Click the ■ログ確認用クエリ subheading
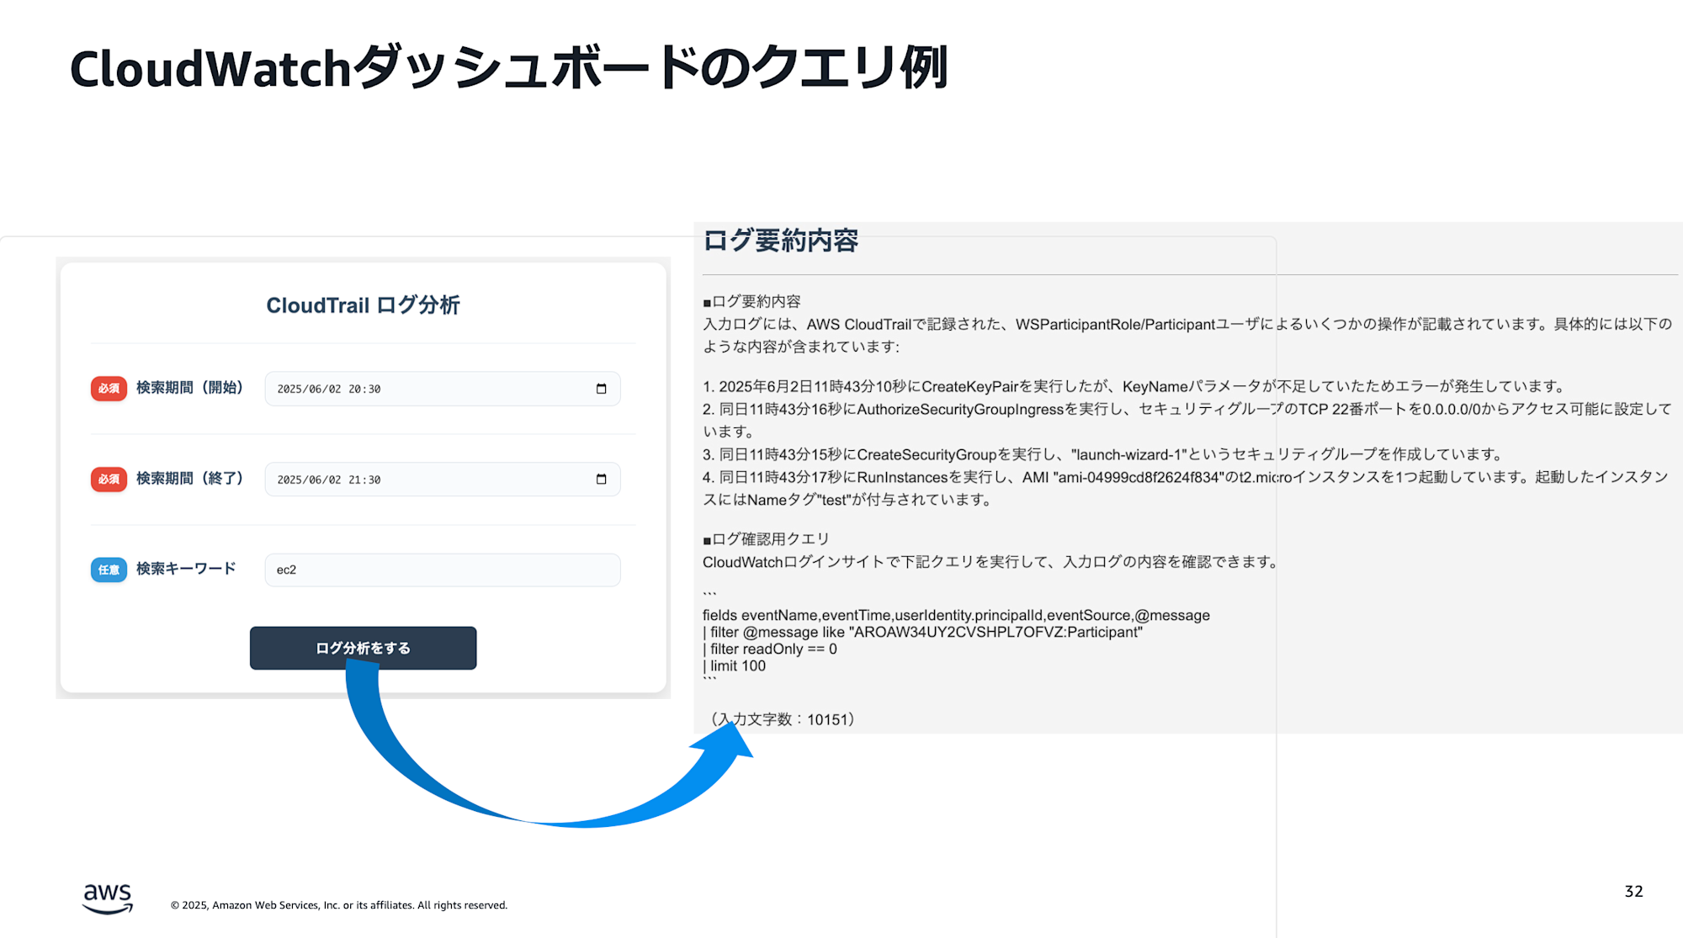This screenshot has height=938, width=1683. tap(767, 539)
